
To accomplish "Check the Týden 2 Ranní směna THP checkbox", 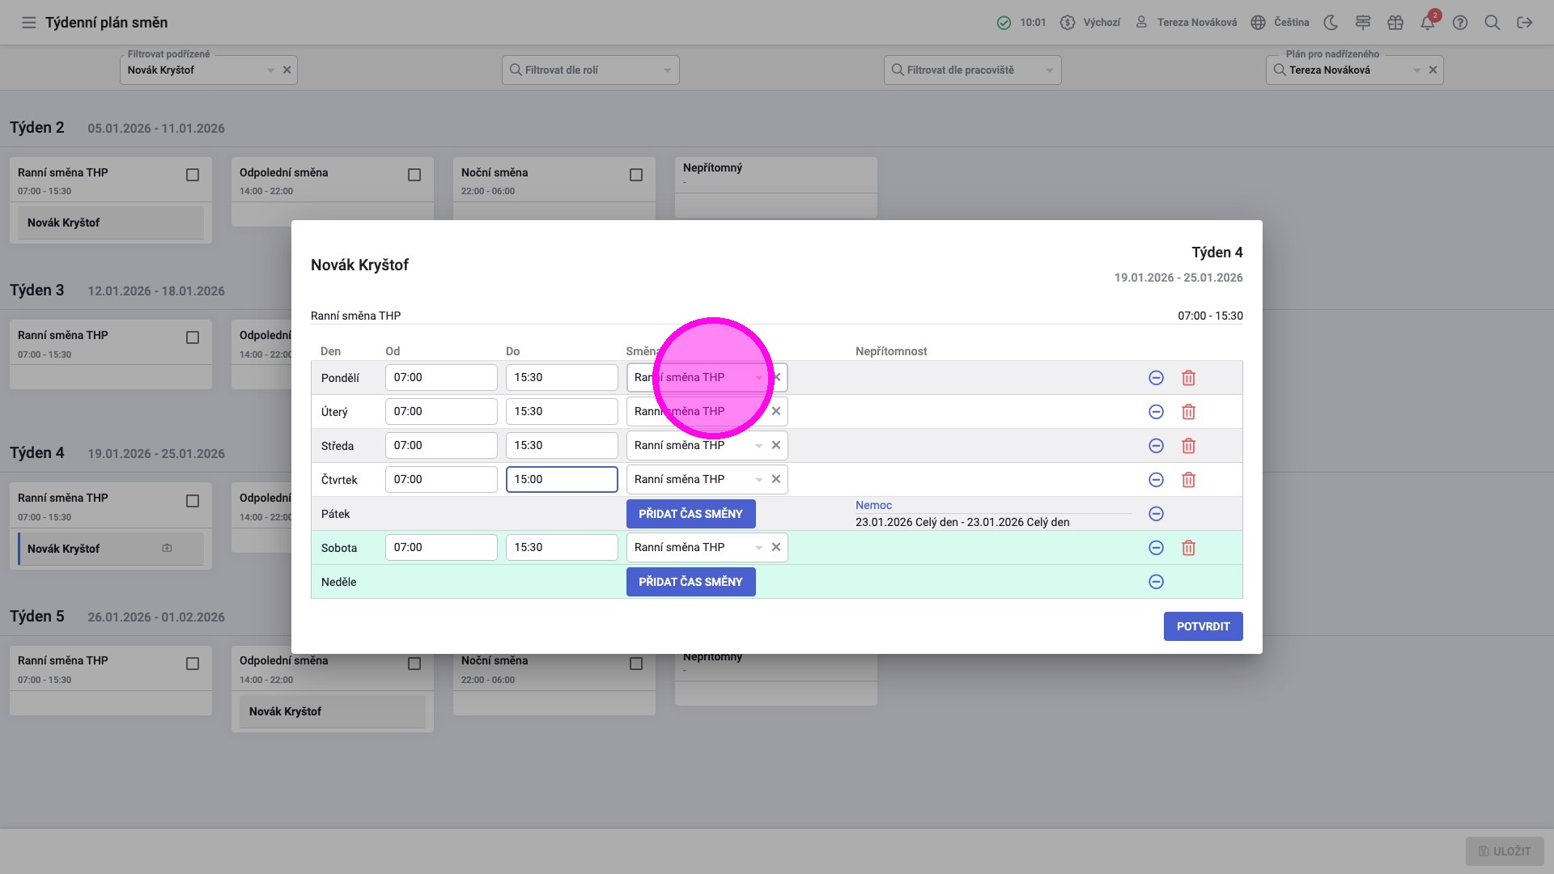I will click(x=193, y=175).
